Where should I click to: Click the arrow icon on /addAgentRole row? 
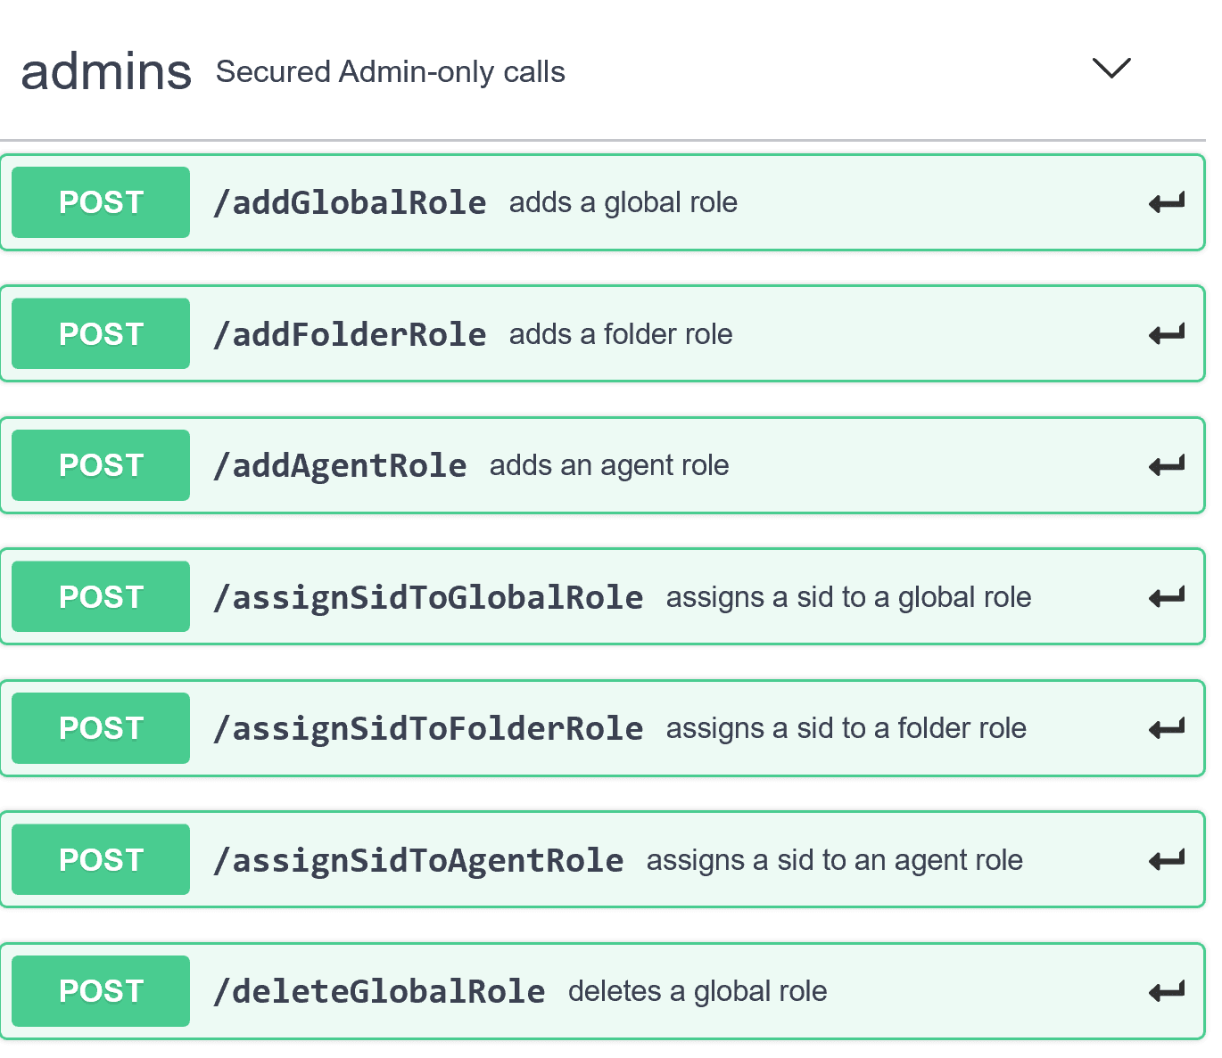1166,464
